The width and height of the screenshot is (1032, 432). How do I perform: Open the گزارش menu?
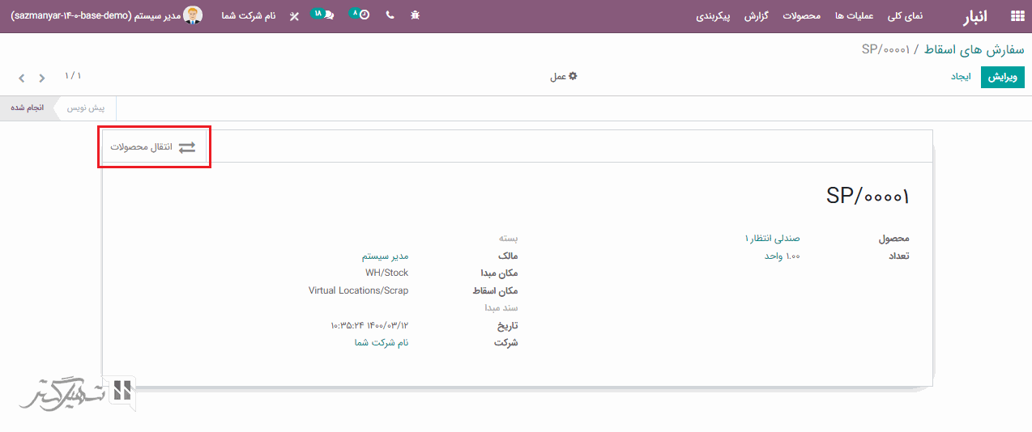[757, 15]
